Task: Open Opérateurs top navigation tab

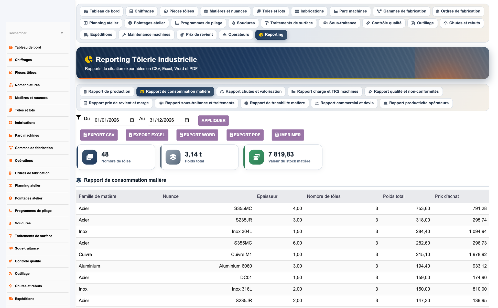Action: [x=236, y=35]
